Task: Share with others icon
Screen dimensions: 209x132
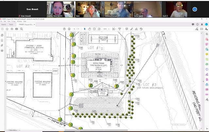Action: tap(206, 29)
